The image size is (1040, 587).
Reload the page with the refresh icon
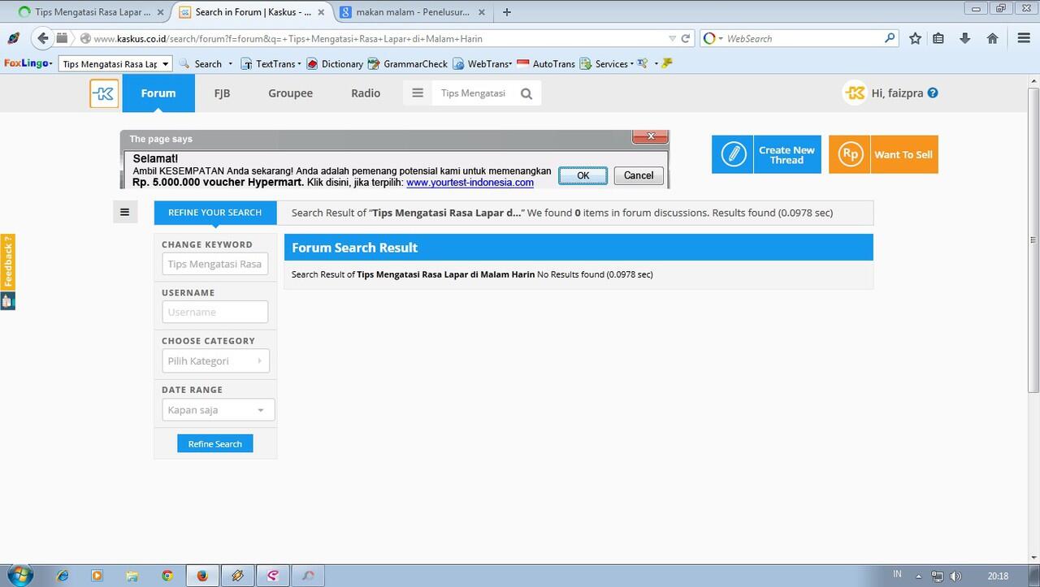click(686, 38)
